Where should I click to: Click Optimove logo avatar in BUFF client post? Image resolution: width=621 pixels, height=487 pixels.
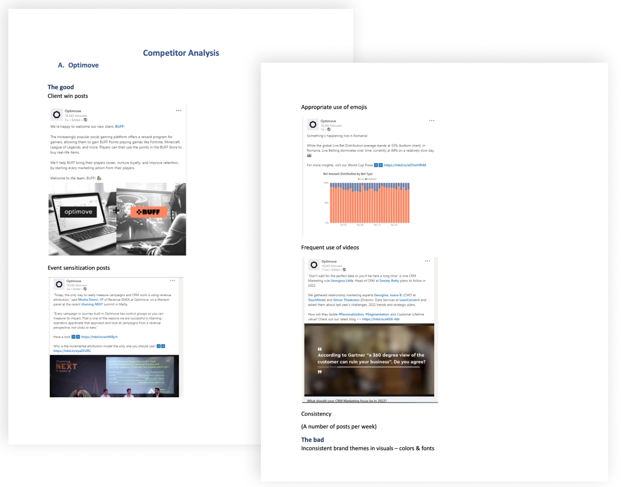click(57, 115)
